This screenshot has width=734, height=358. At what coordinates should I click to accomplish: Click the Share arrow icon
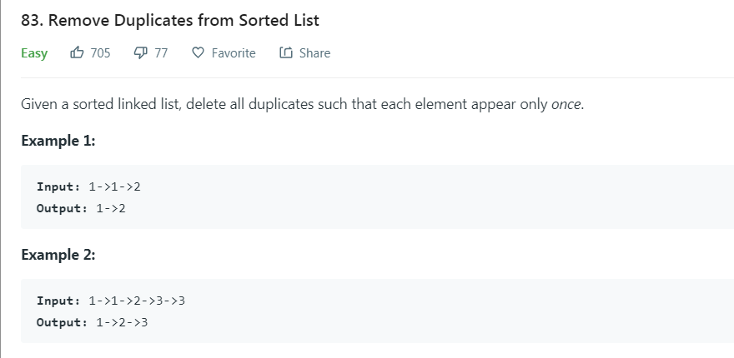285,52
